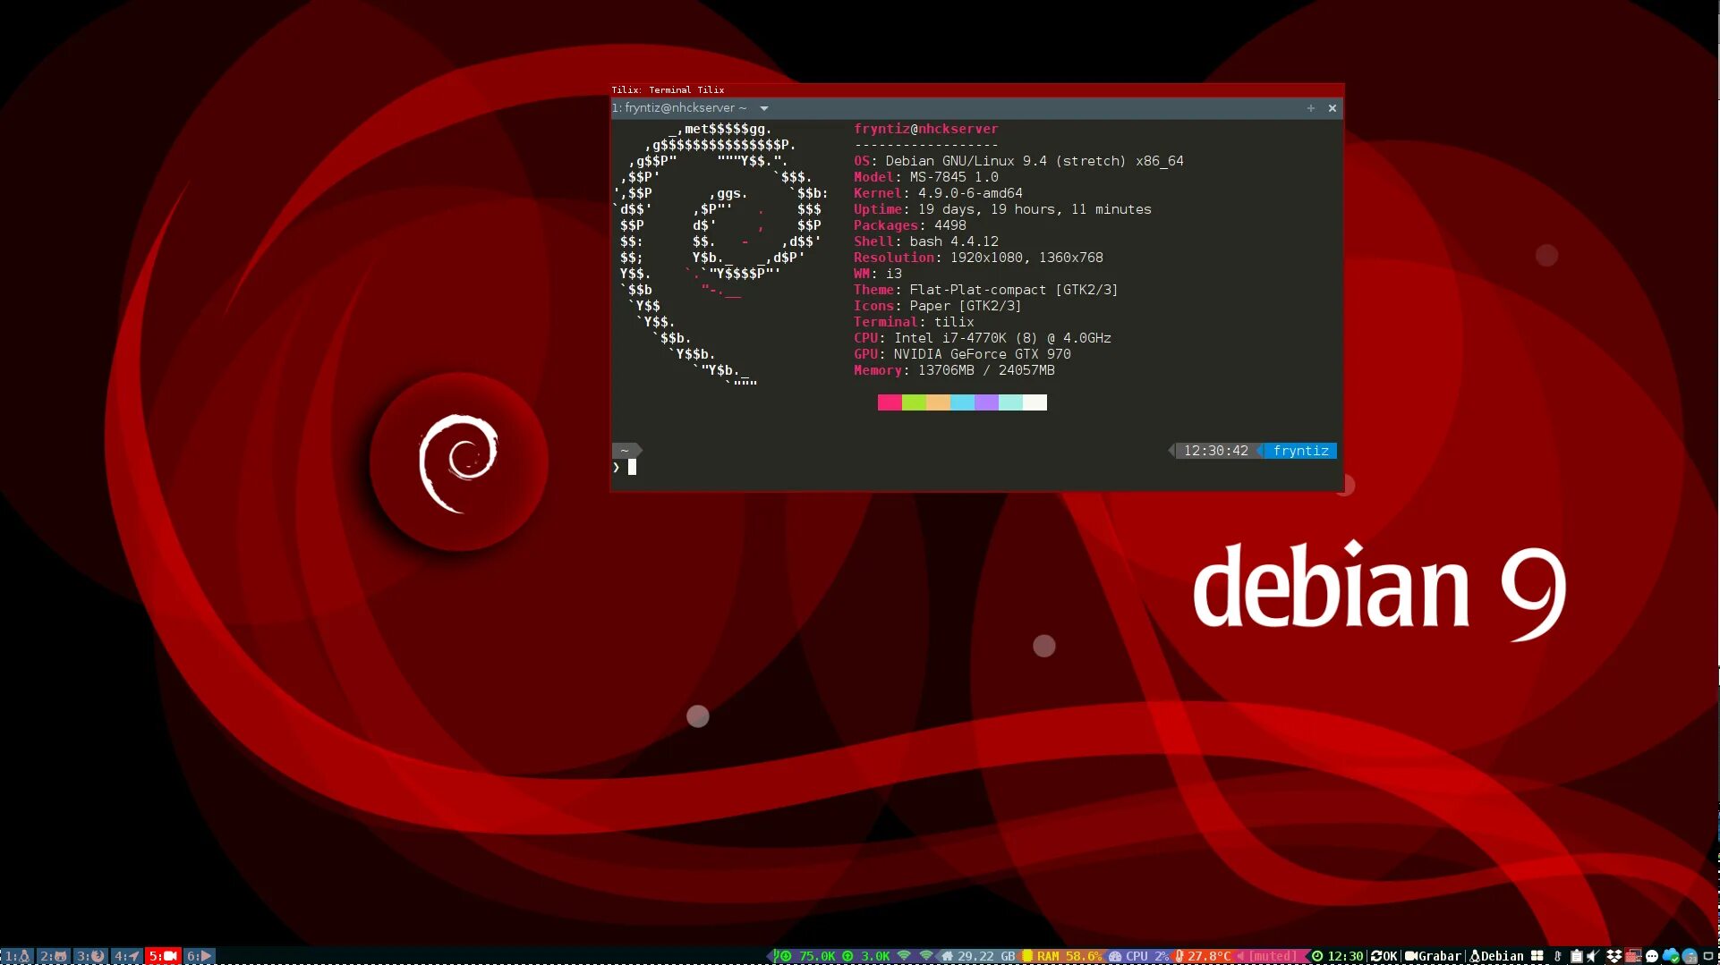This screenshot has height=965, width=1720.
Task: Click the GPU NVIDIA GeForce GTX 970 line
Action: pos(962,354)
